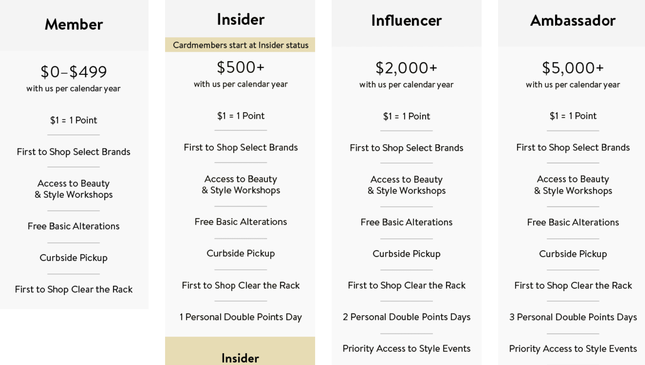The height and width of the screenshot is (365, 645).
Task: Click Influencer's Priority Access to Style Events
Action: (x=406, y=349)
